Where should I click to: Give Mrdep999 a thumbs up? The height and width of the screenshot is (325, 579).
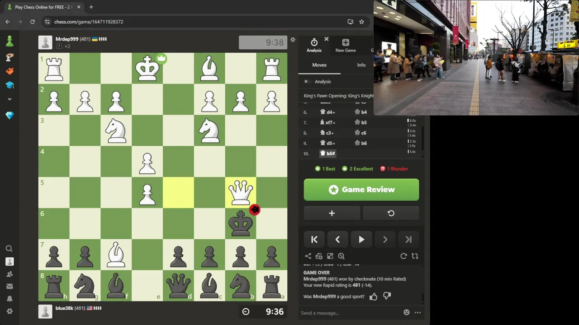pyautogui.click(x=373, y=297)
